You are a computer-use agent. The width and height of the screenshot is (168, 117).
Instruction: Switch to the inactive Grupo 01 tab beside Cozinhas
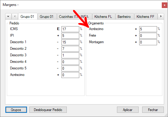(47, 17)
